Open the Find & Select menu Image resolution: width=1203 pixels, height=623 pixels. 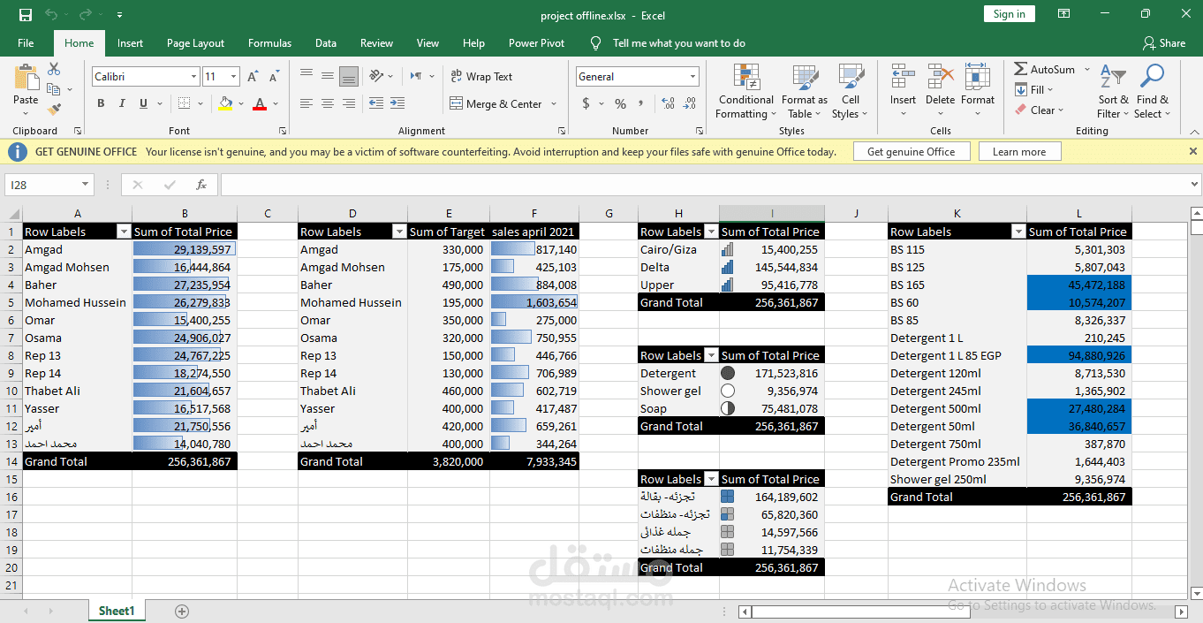1152,91
